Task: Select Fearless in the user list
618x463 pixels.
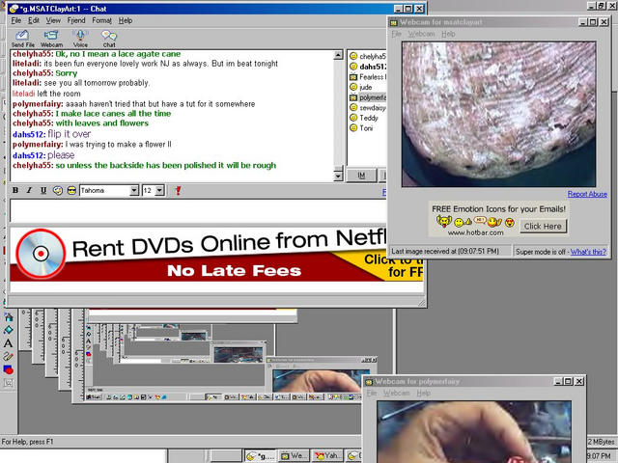Action: (x=367, y=77)
